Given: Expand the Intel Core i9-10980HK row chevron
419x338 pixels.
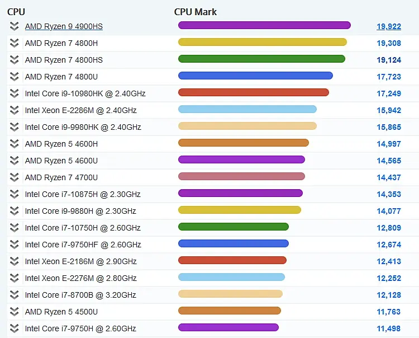Looking at the screenshot, I should coord(14,93).
